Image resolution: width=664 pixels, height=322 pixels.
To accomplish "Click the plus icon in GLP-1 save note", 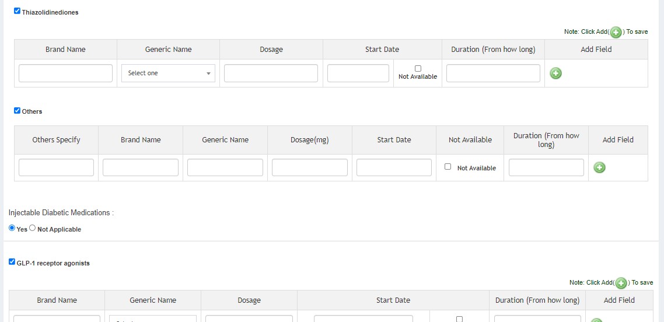I will 621,283.
